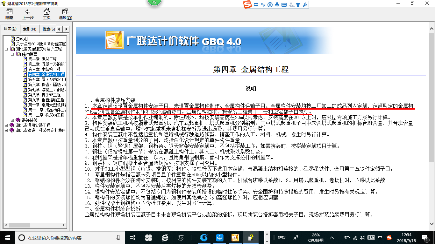Open the Sogou skin shirt icon
The image size is (435, 244).
click(x=298, y=5)
